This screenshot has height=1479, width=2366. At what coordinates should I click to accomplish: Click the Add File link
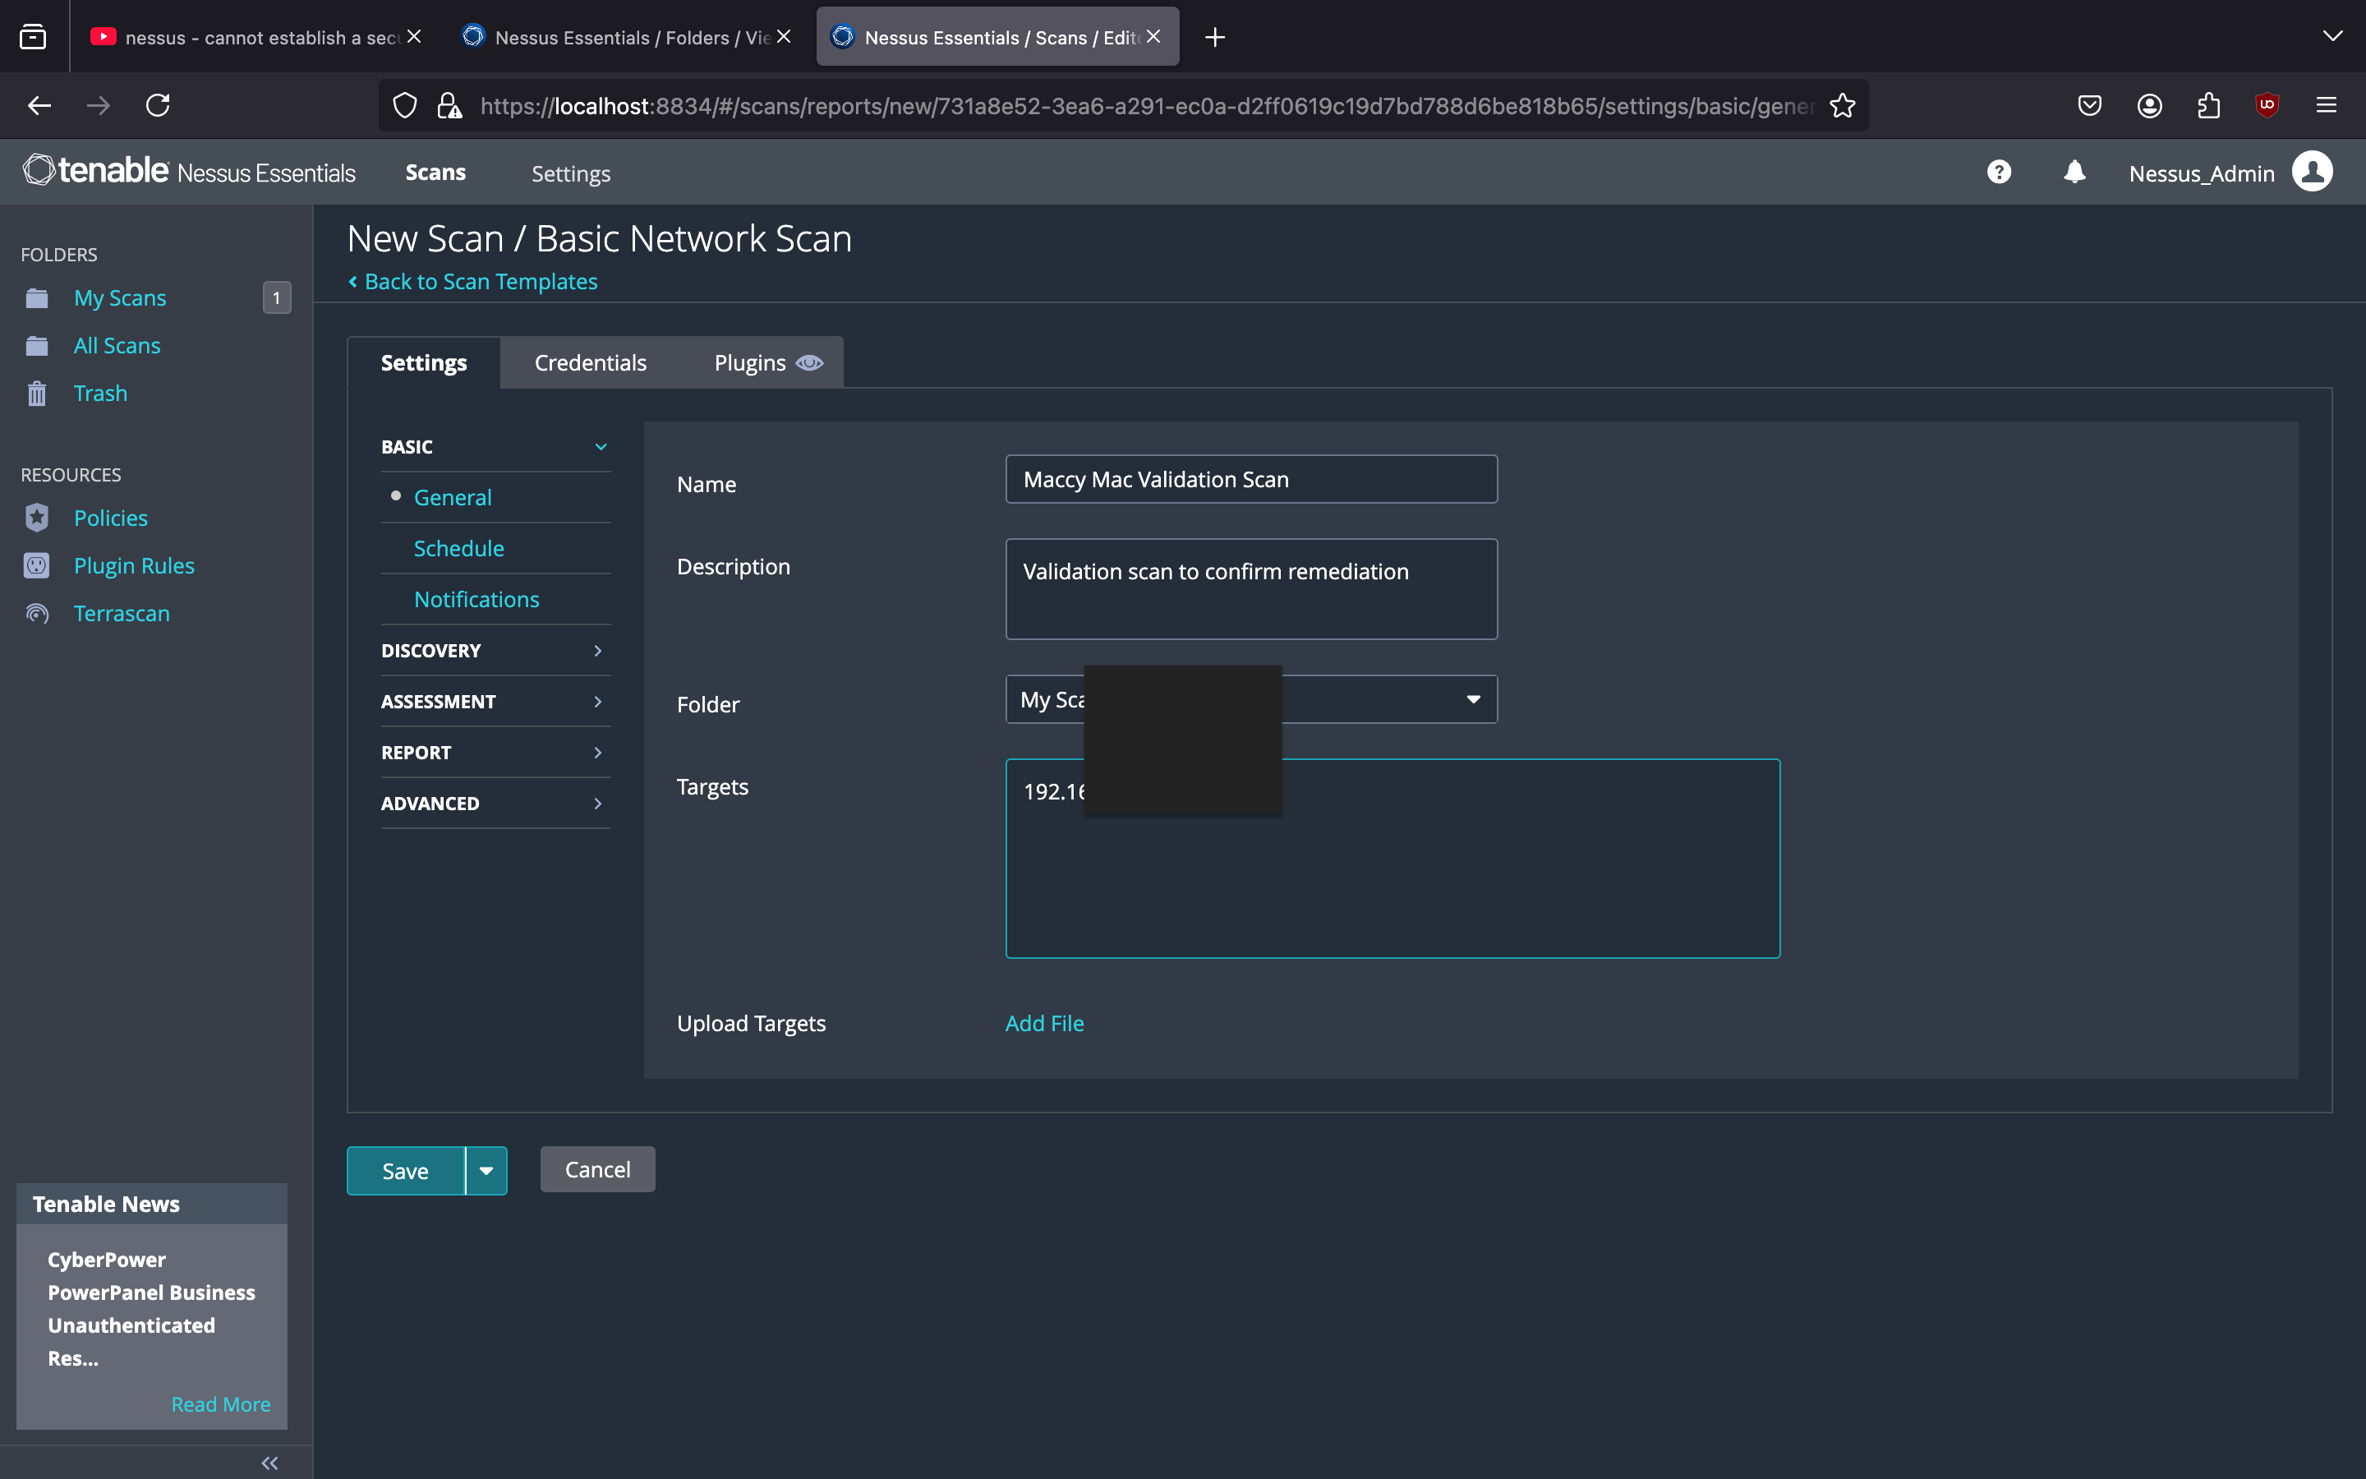(x=1044, y=1023)
